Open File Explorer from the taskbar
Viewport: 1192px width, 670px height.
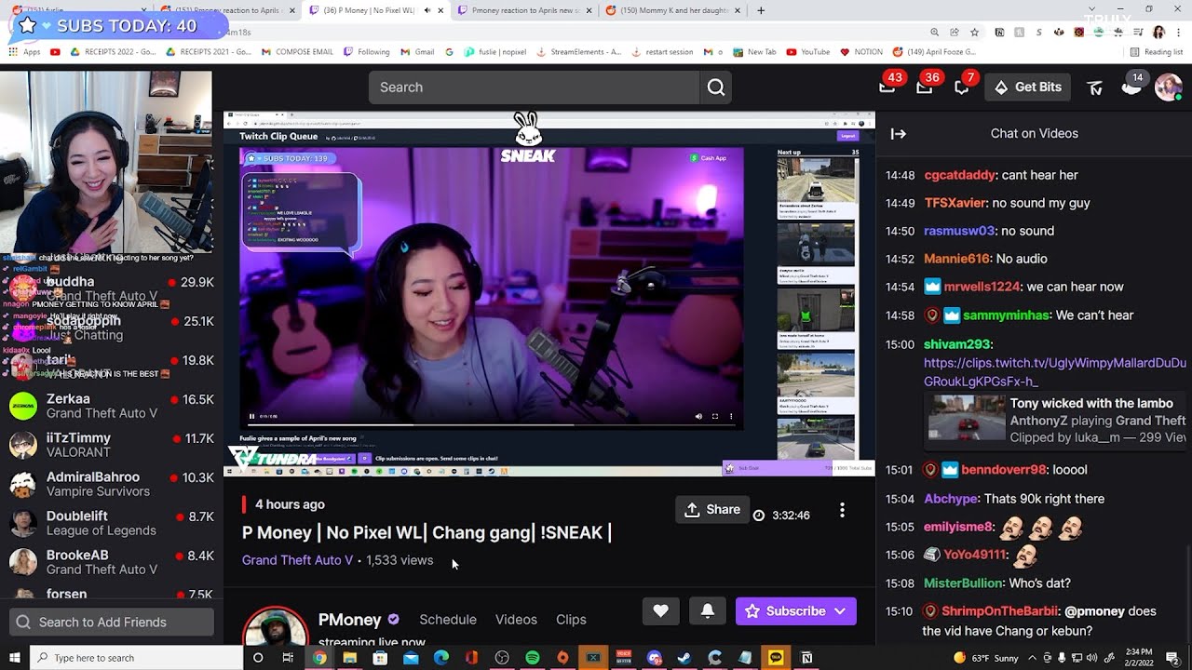point(349,658)
